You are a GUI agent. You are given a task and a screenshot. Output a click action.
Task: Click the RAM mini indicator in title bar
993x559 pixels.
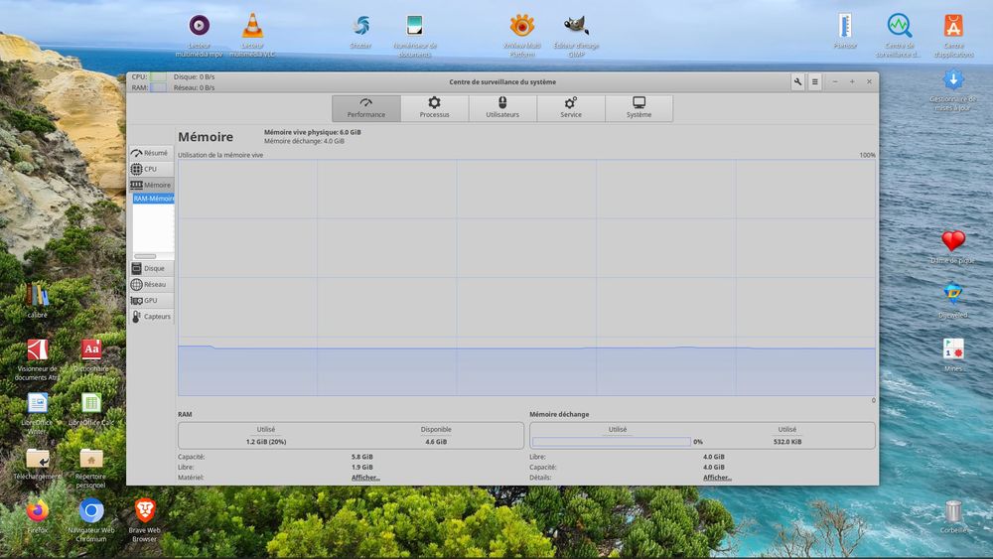[158, 87]
